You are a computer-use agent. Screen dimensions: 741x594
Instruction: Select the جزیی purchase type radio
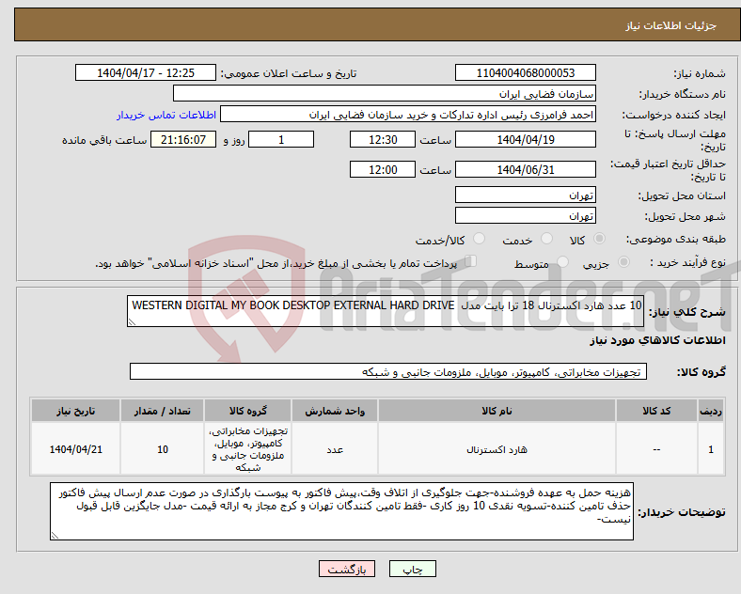[x=623, y=261]
